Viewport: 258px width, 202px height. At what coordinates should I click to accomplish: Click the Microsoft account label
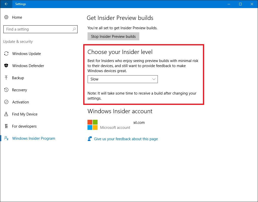[x=115, y=128]
